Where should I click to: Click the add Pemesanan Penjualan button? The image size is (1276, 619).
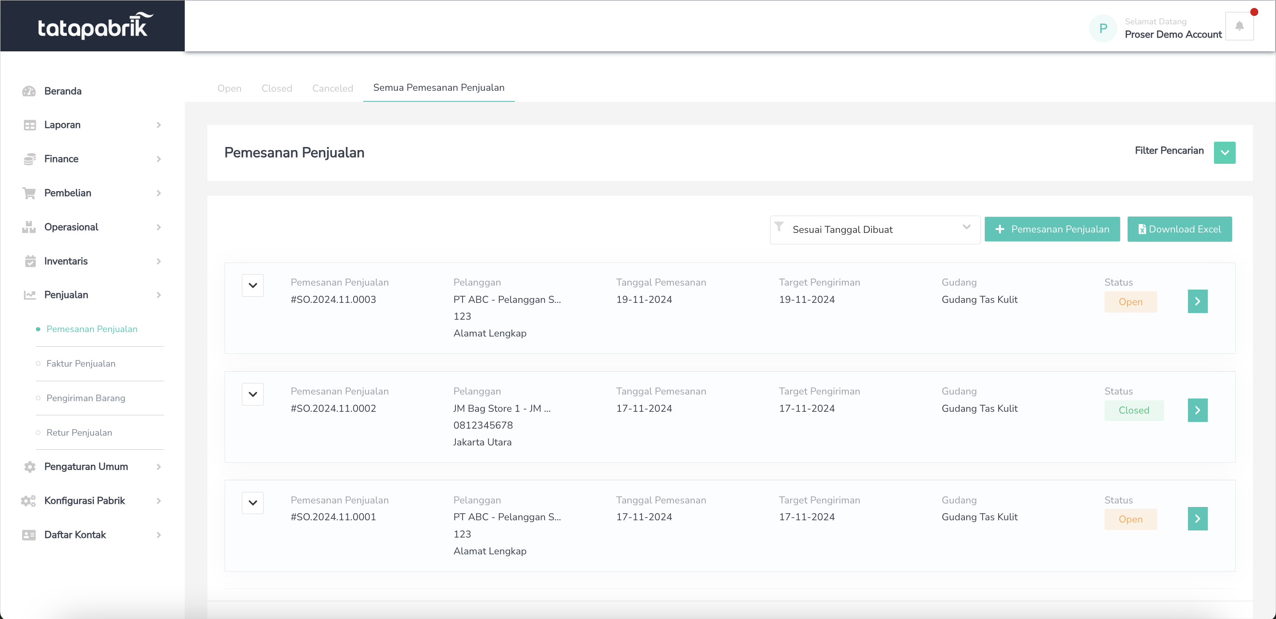[1052, 229]
